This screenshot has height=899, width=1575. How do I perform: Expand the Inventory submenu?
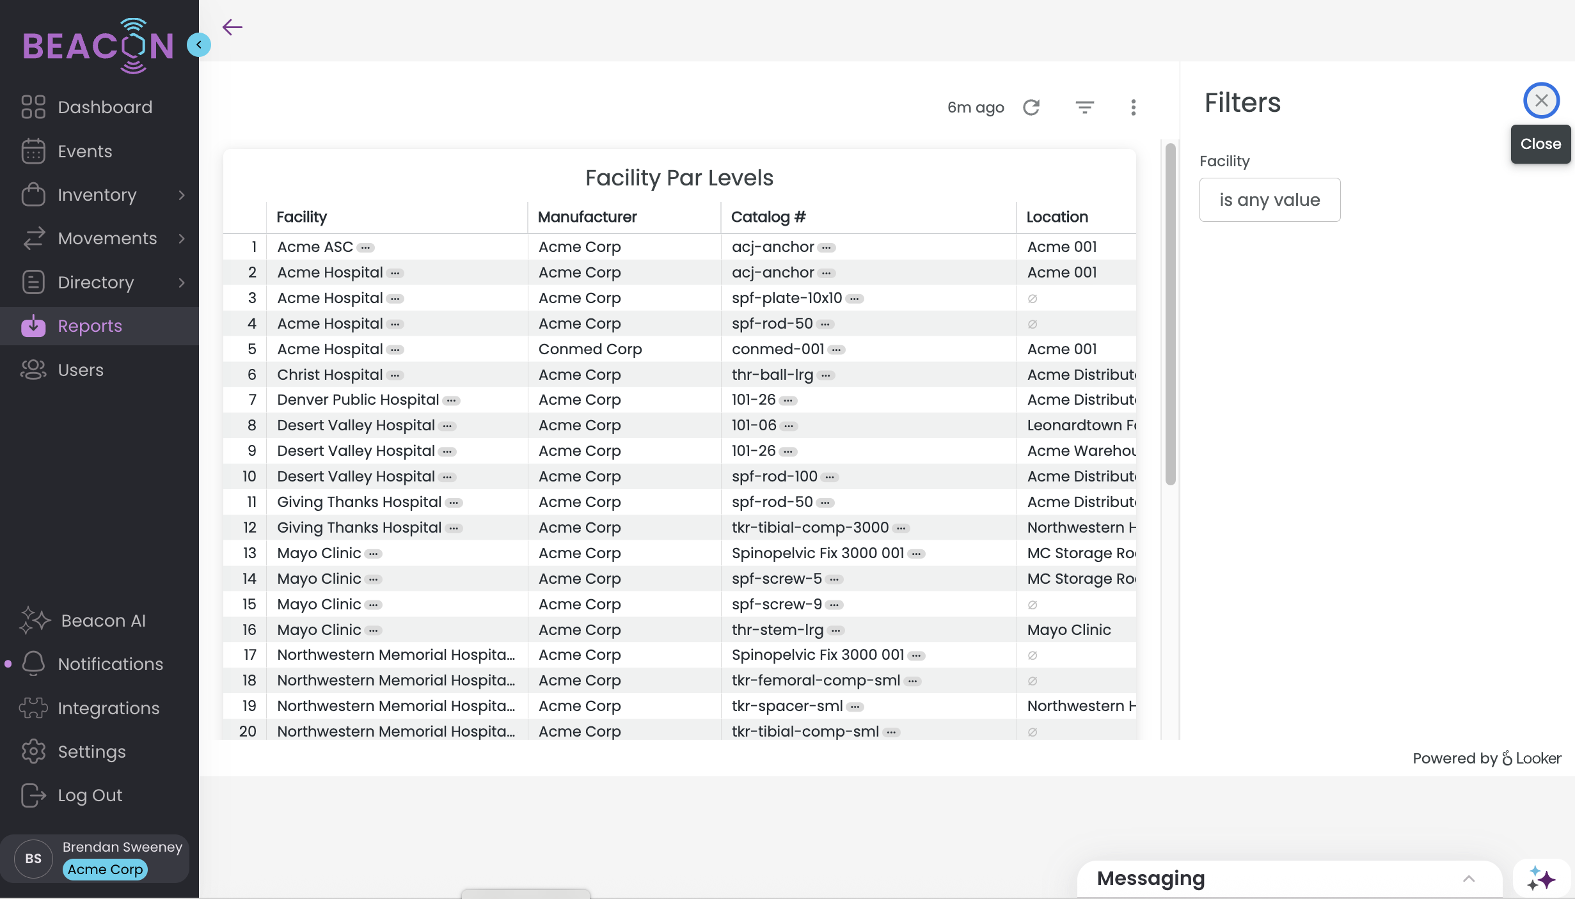pyautogui.click(x=182, y=195)
